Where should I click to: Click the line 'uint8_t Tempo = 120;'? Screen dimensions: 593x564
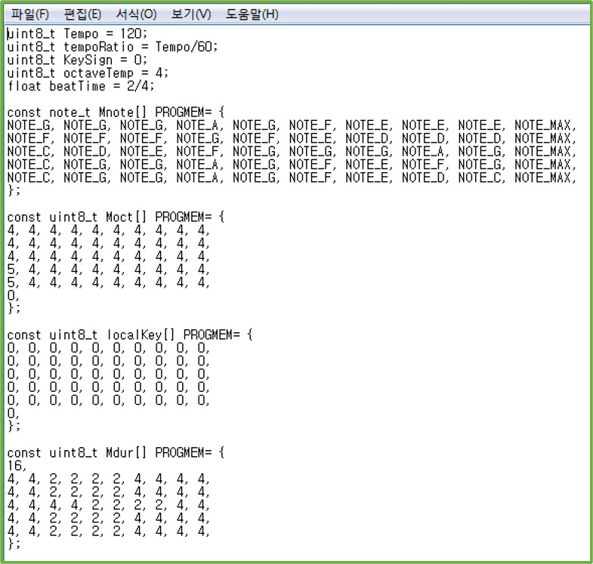(77, 34)
